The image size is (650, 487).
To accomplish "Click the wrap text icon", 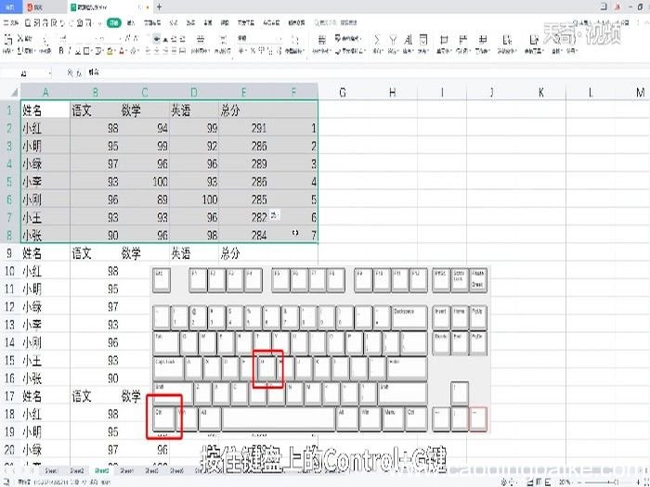I will pos(224,40).
